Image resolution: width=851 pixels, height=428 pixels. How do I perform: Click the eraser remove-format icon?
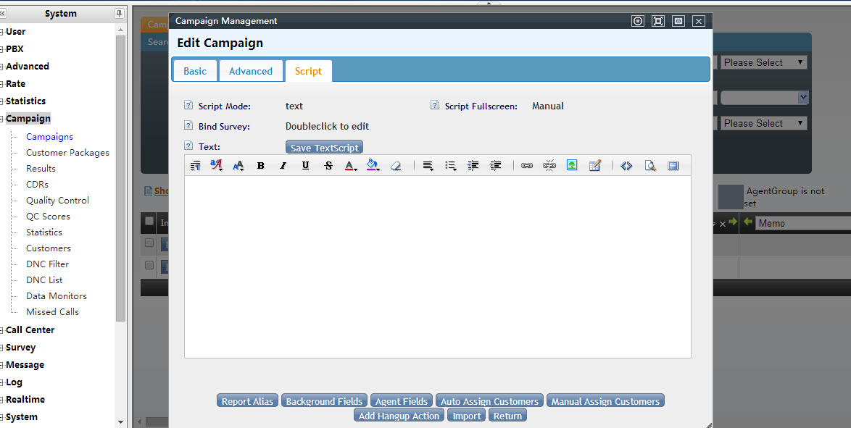coord(395,166)
